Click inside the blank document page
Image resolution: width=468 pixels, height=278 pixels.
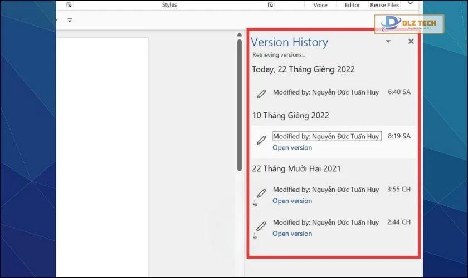(103, 156)
